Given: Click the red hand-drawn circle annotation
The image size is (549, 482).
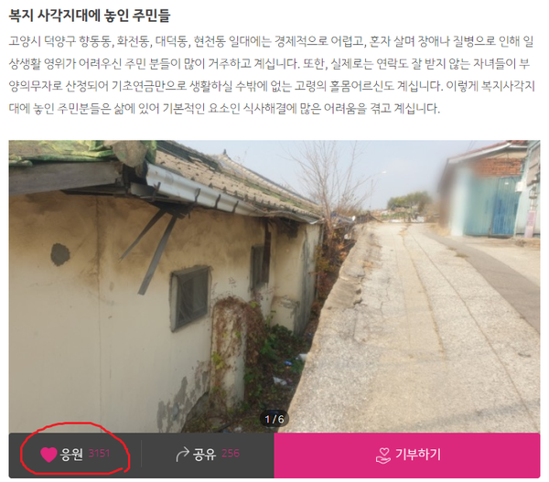Looking at the screenshot, I should (x=75, y=449).
